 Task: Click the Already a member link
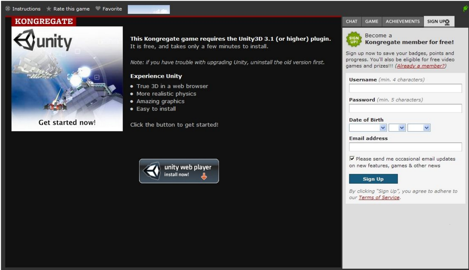tap(420, 66)
